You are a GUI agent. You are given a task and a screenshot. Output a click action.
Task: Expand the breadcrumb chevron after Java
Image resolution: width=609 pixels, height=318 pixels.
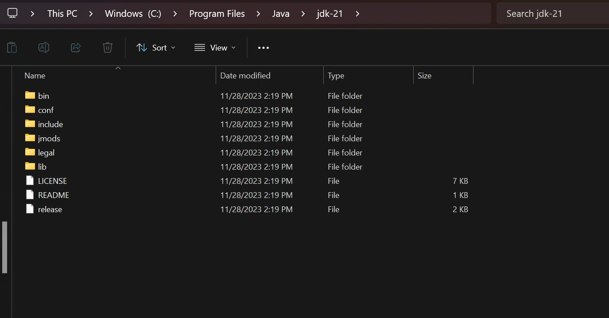(x=303, y=13)
